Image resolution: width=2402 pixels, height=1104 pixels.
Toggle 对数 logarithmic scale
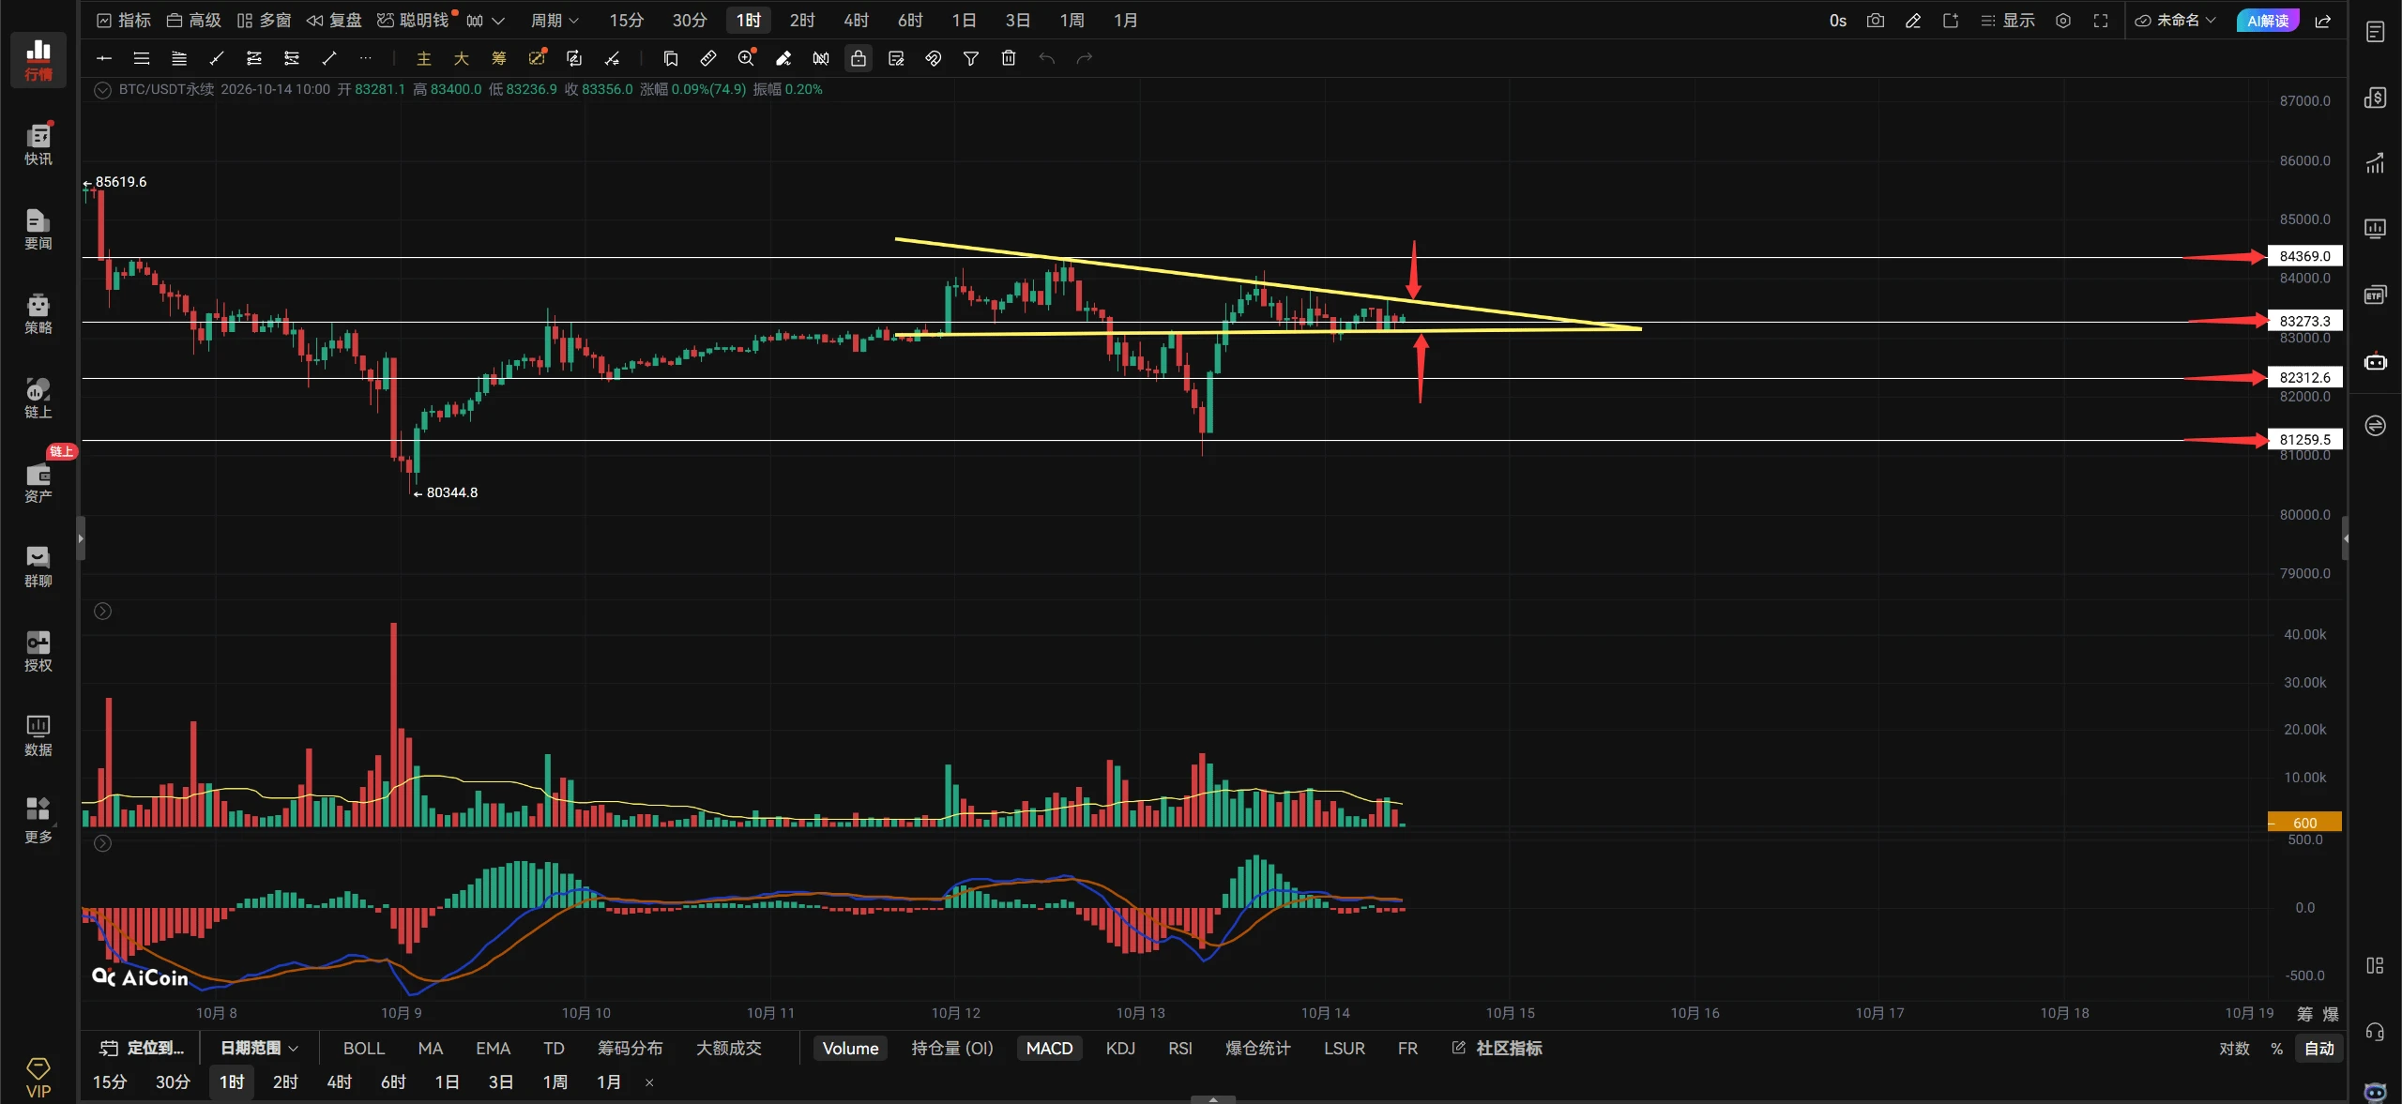click(2234, 1048)
